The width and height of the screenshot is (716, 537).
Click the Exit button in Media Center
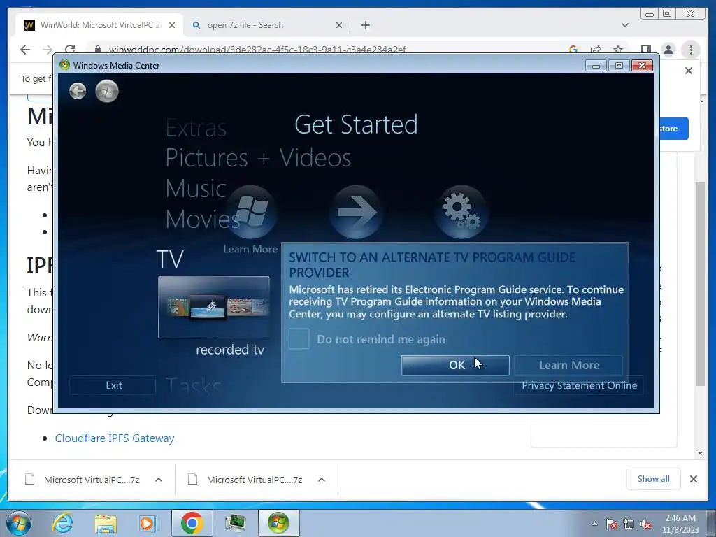(113, 385)
